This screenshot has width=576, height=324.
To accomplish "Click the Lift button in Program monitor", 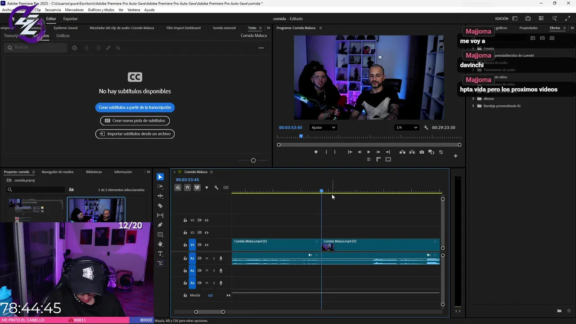I will 402,152.
